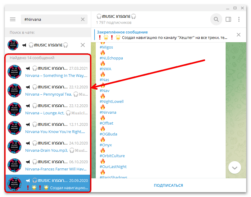
Task: Open the #Nirvana hashtag in the message
Action: click(x=108, y=113)
